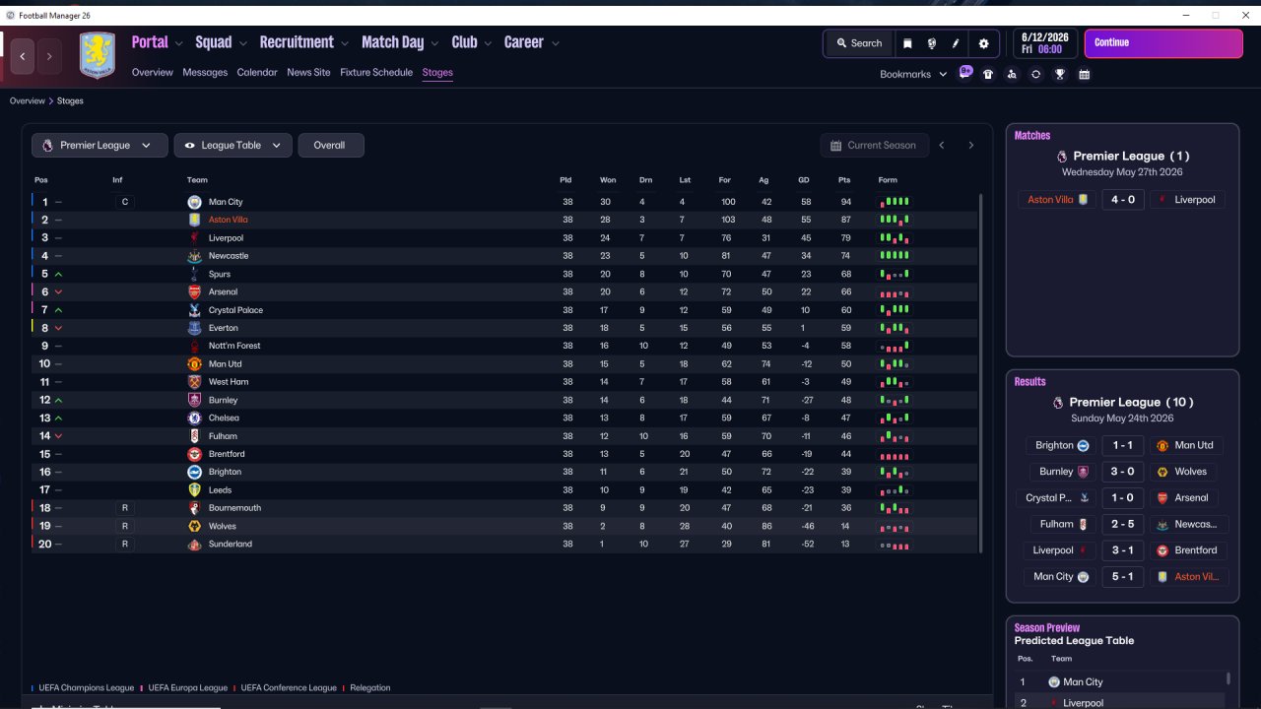Click the date and time display 6/12/2026

[x=1046, y=43]
